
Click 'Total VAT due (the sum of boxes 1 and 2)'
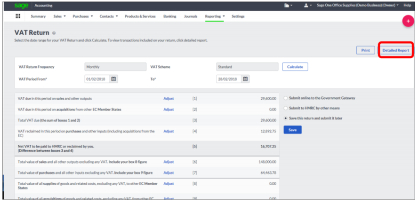point(49,120)
